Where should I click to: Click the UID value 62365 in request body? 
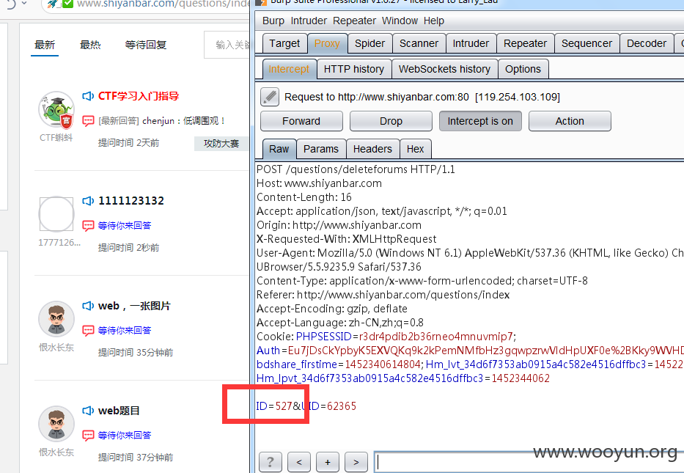click(x=342, y=406)
